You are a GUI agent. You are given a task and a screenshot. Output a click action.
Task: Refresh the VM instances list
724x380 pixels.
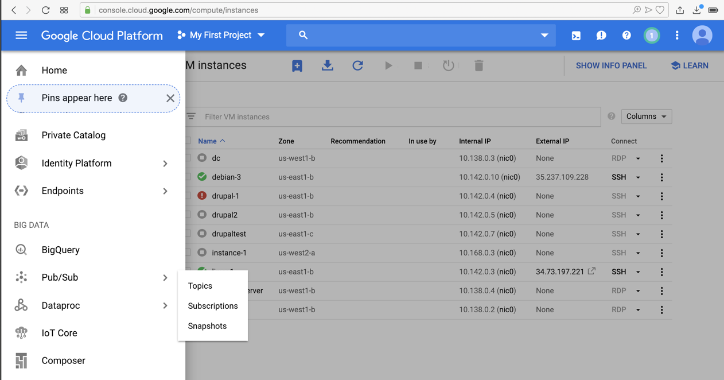click(x=358, y=65)
